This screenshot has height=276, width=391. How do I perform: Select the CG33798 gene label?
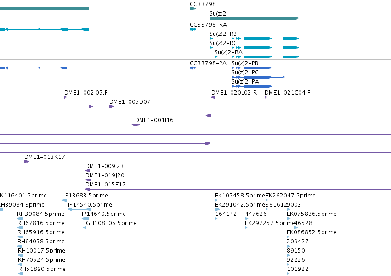(203, 4)
